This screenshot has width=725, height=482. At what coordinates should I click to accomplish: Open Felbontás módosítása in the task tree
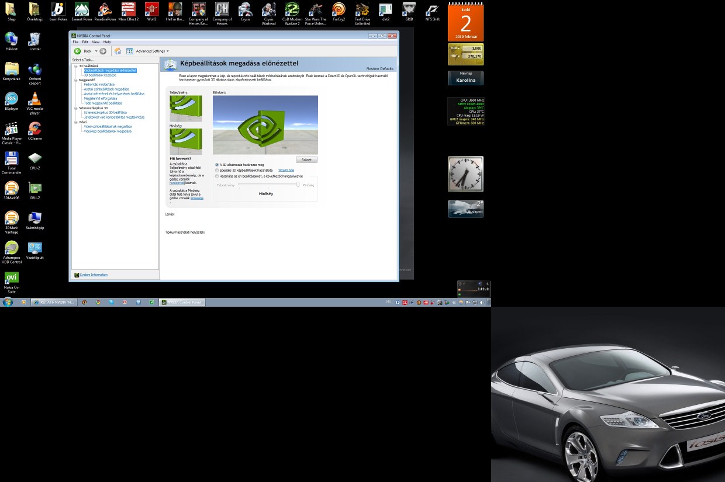pyautogui.click(x=99, y=85)
